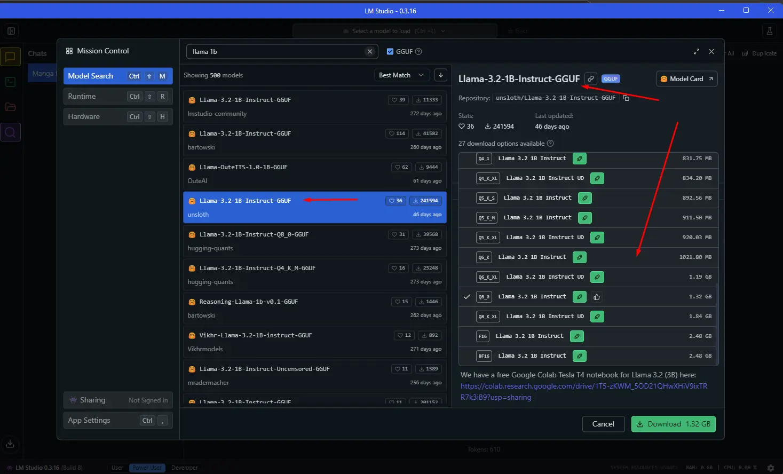This screenshot has width=783, height=474.
Task: Click rocket icon on BF16 row
Action: tap(579, 356)
